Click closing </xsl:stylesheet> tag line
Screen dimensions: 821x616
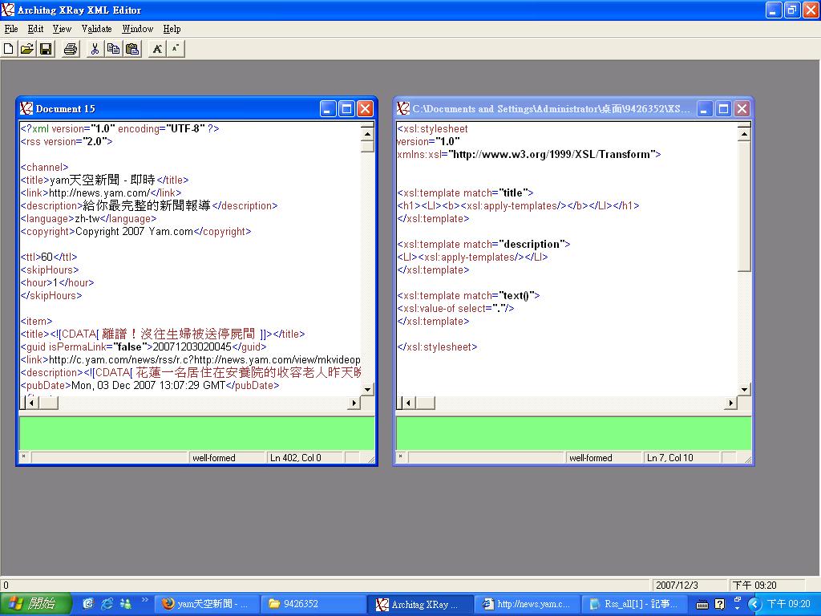point(437,346)
